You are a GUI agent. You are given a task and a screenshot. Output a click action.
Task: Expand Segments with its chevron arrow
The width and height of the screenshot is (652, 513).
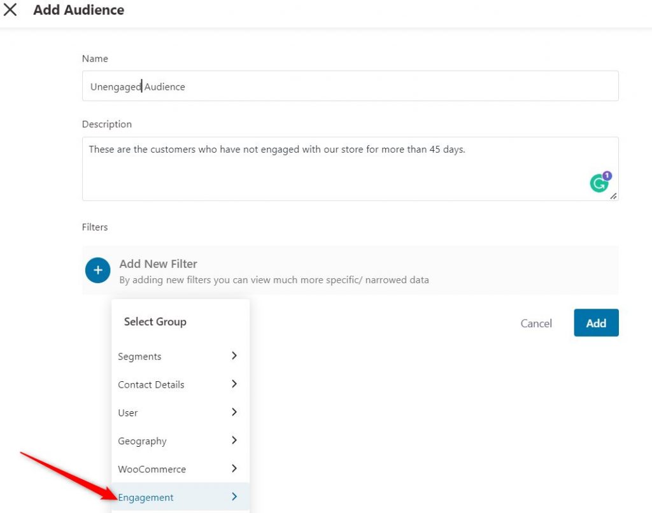pos(234,355)
